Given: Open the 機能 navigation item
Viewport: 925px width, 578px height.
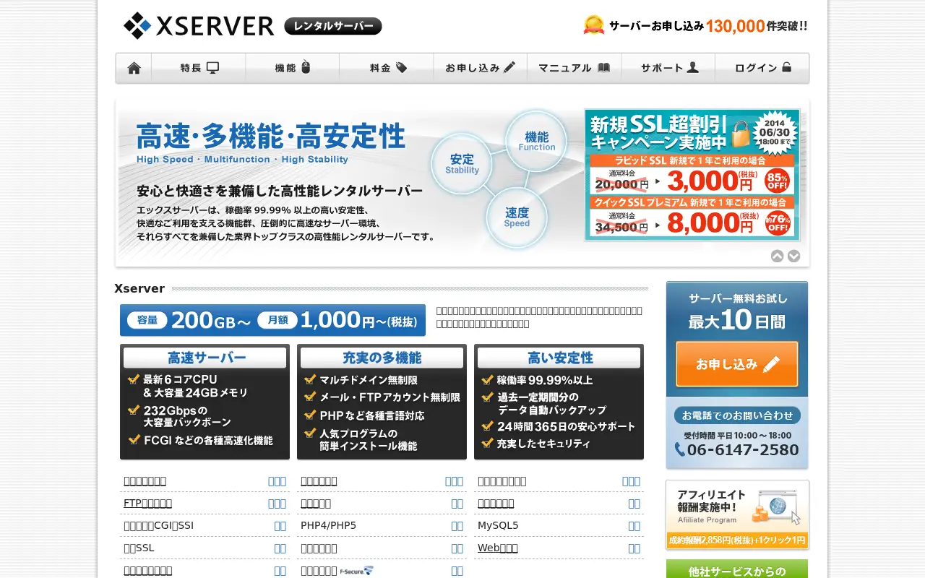Looking at the screenshot, I should coord(293,68).
